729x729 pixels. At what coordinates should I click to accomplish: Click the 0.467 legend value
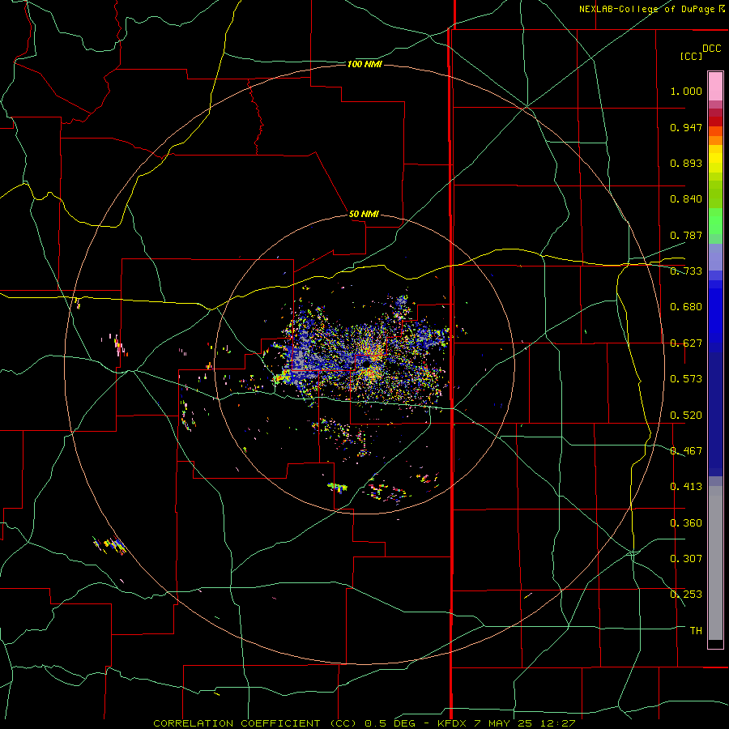[x=686, y=451]
